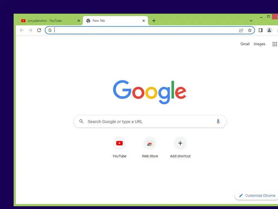The image size is (278, 209).
Task: Click the Google icon in address bar
Action: coord(50,30)
